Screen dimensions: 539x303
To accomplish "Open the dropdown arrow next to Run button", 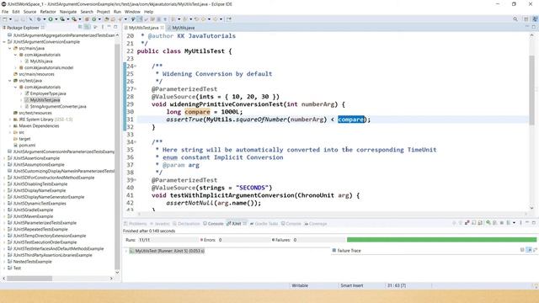I will click(x=56, y=19).
